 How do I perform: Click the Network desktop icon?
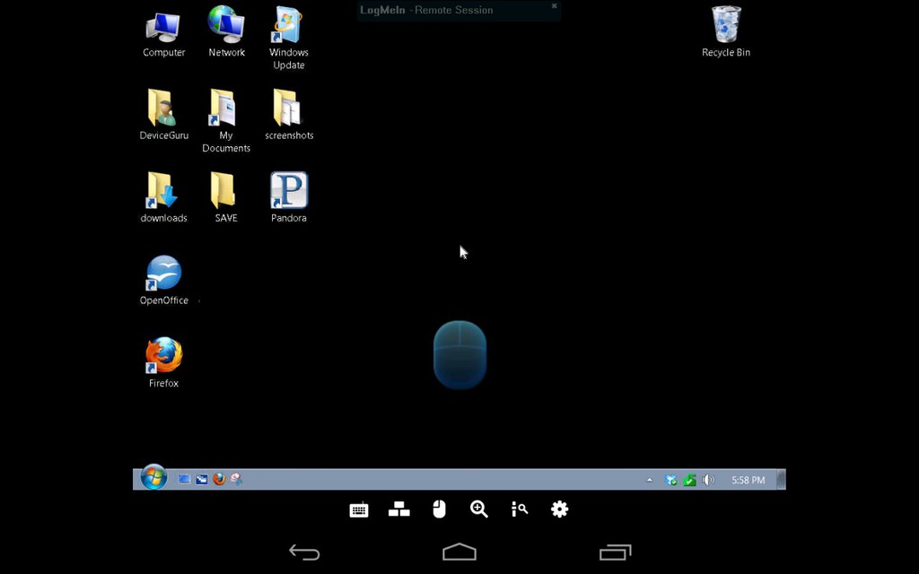coord(226,31)
